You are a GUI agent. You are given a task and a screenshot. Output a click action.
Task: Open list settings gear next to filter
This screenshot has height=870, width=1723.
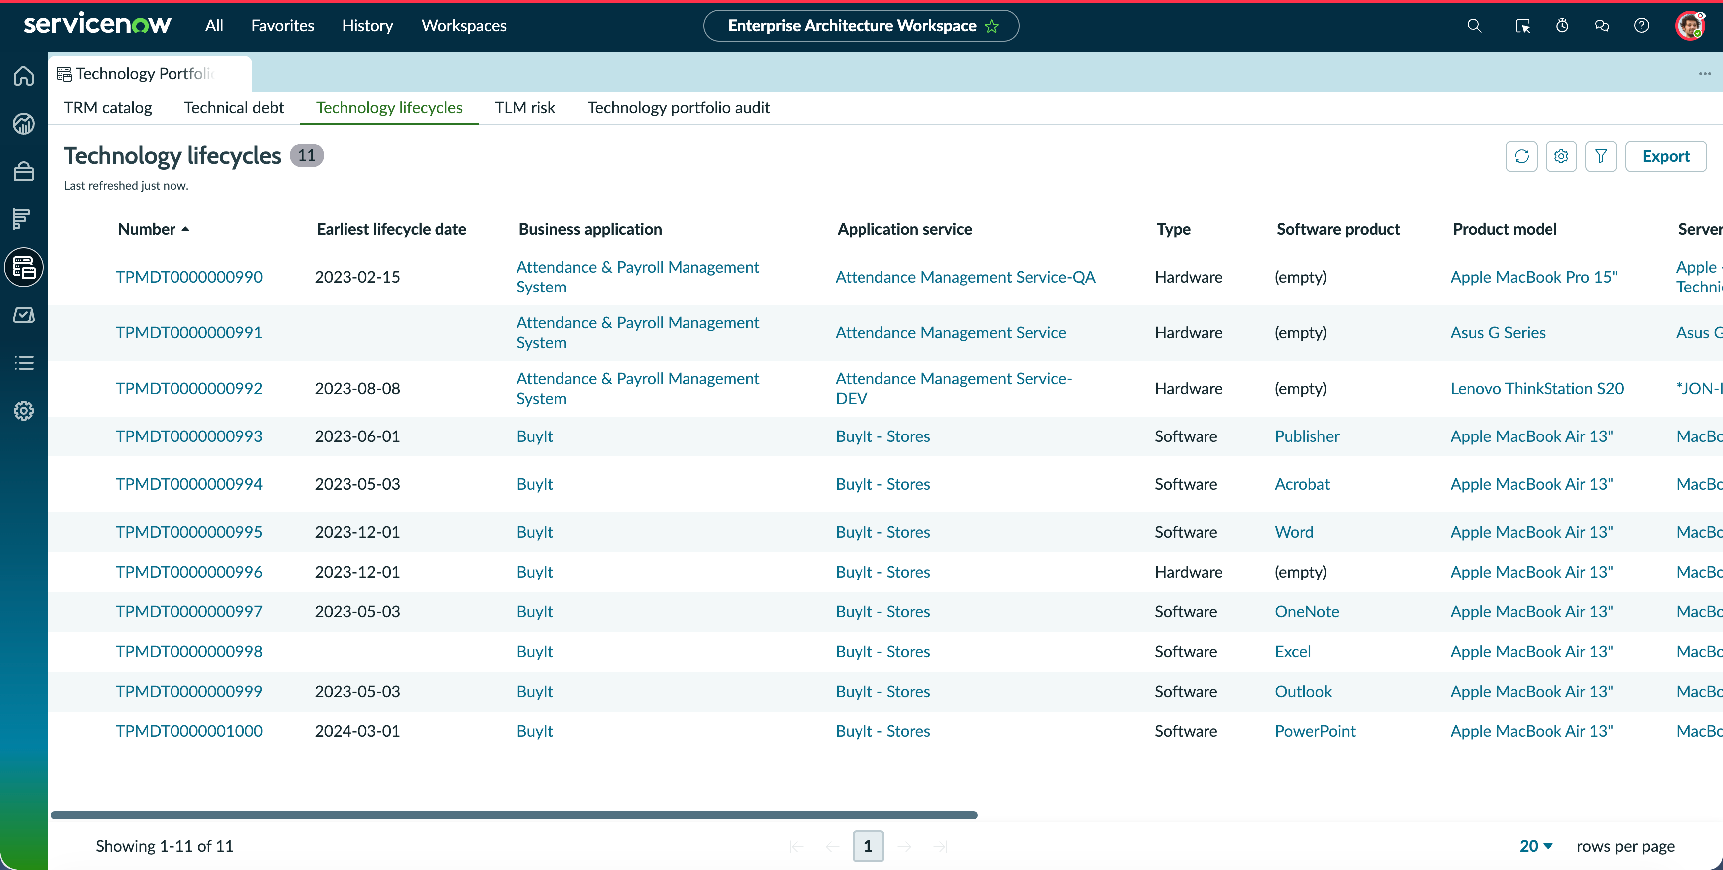[x=1561, y=156]
